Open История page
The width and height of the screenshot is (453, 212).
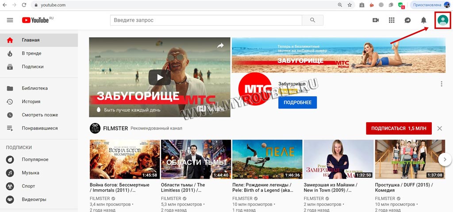(x=39, y=101)
